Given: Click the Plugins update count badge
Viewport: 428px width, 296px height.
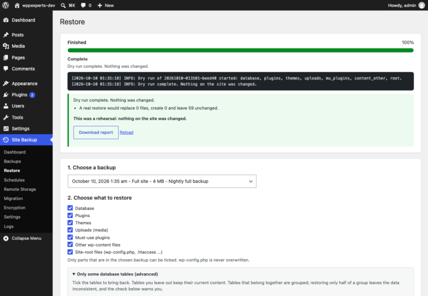Looking at the screenshot, I should (32, 95).
